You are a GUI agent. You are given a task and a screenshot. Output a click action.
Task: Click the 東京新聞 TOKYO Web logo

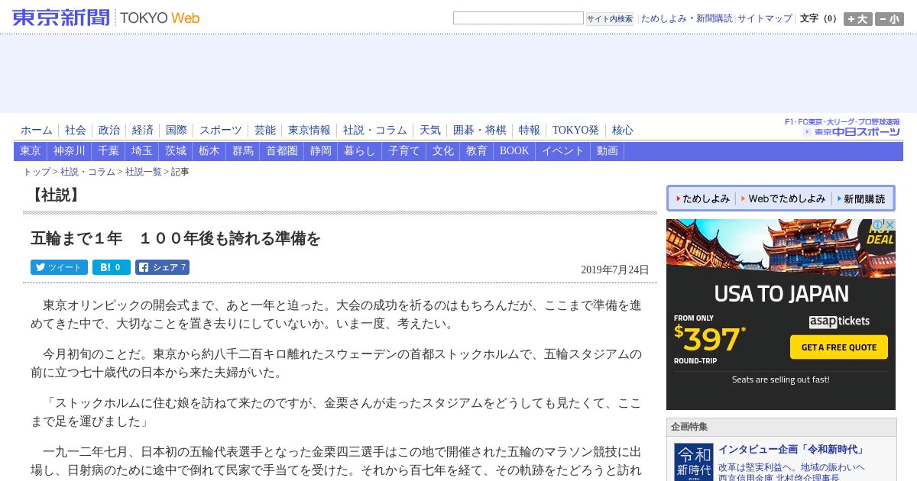coord(106,18)
